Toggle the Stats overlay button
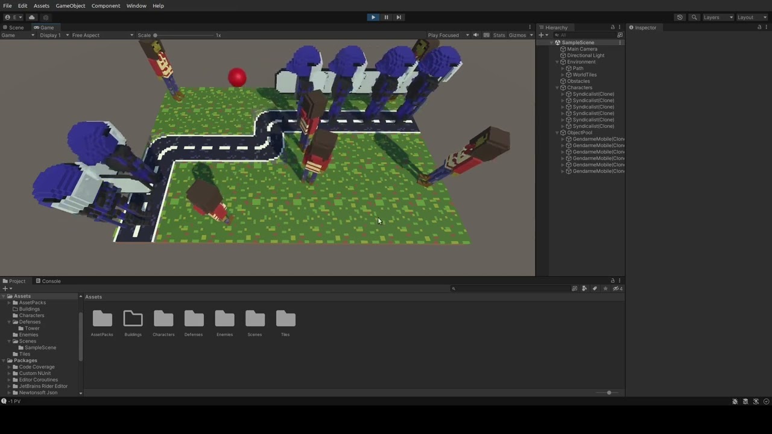Viewport: 772px width, 434px height. (x=499, y=35)
